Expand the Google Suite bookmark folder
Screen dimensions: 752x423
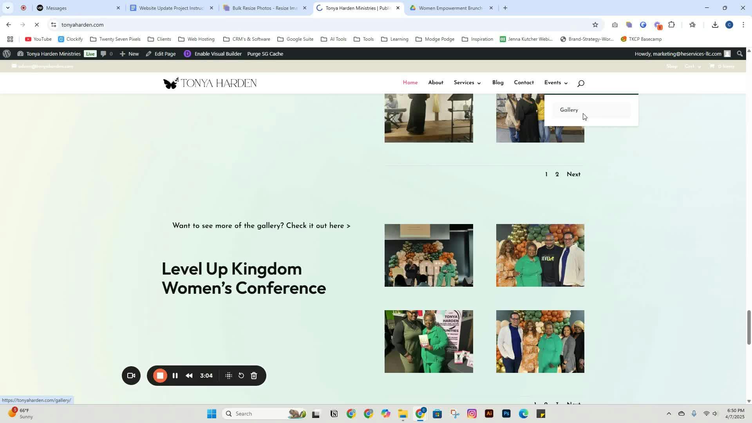295,39
